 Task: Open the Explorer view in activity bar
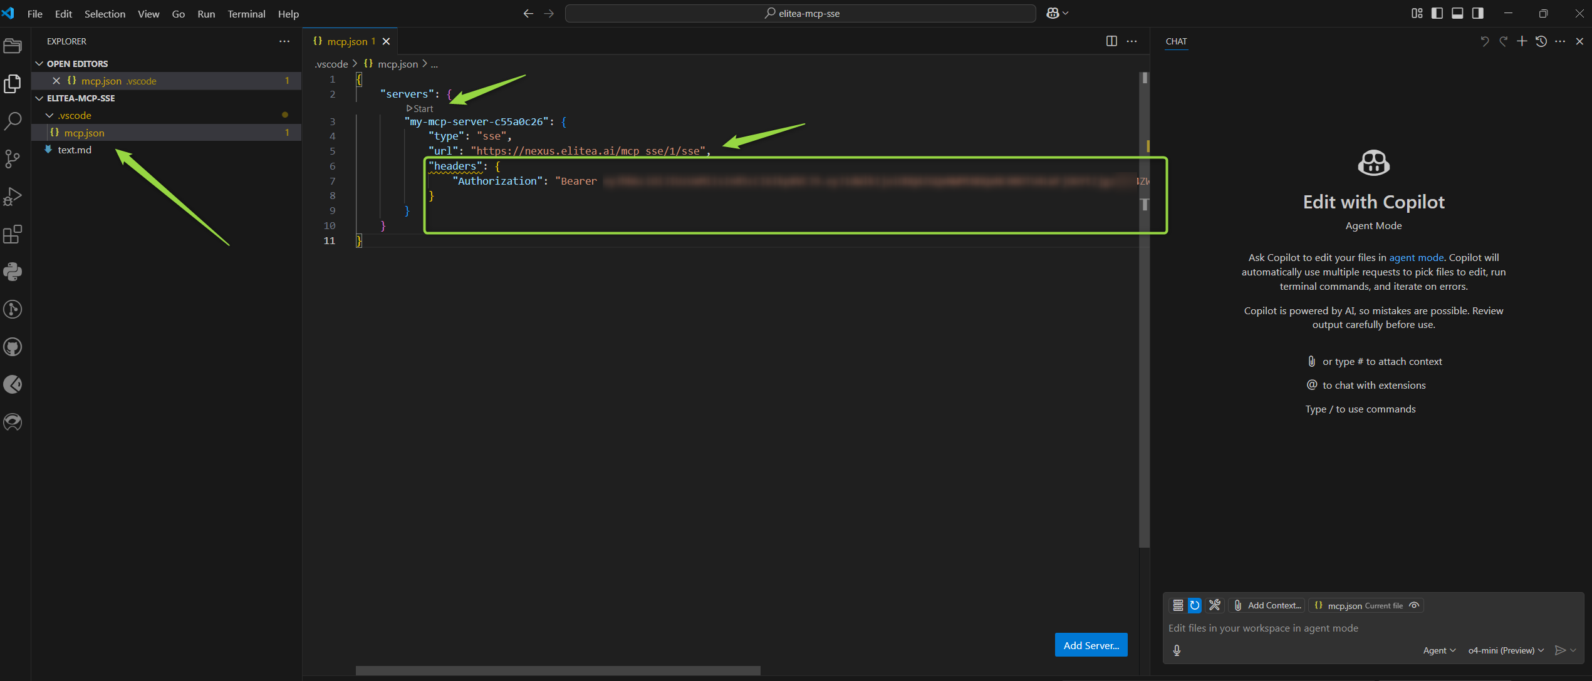(13, 83)
